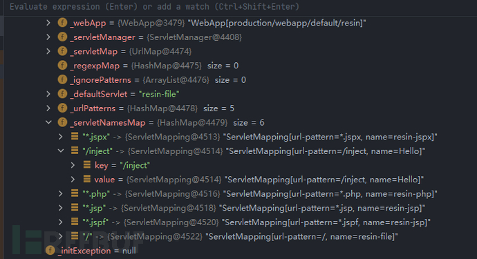The width and height of the screenshot is (477, 259).
Task: Click the field icon beside _regexpMap
Action: pos(62,66)
